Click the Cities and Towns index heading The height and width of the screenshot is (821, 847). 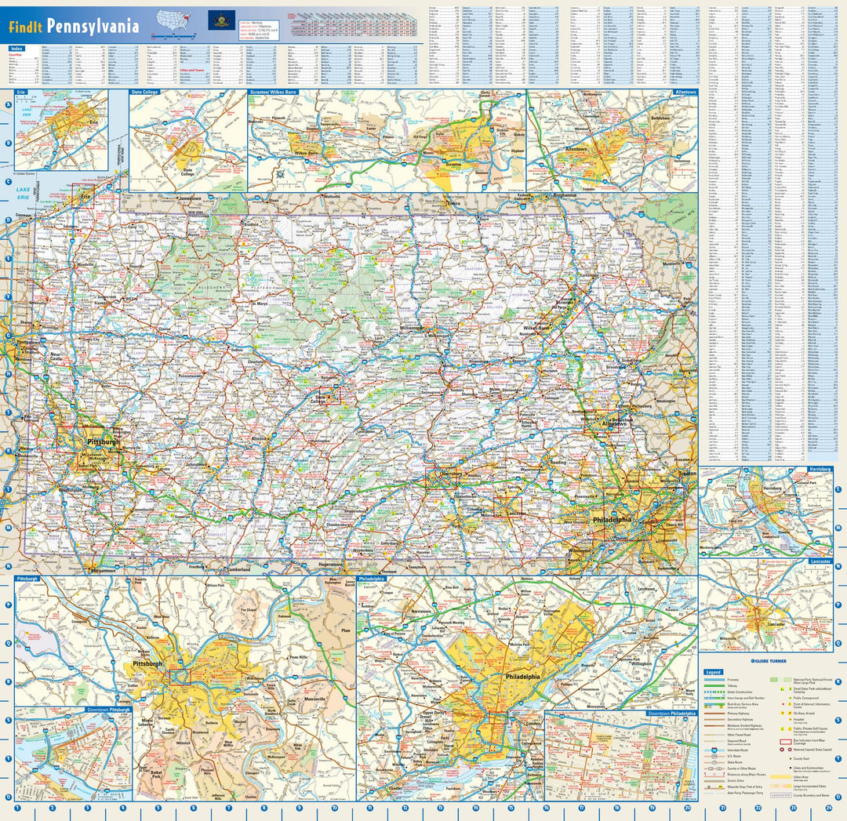191,69
